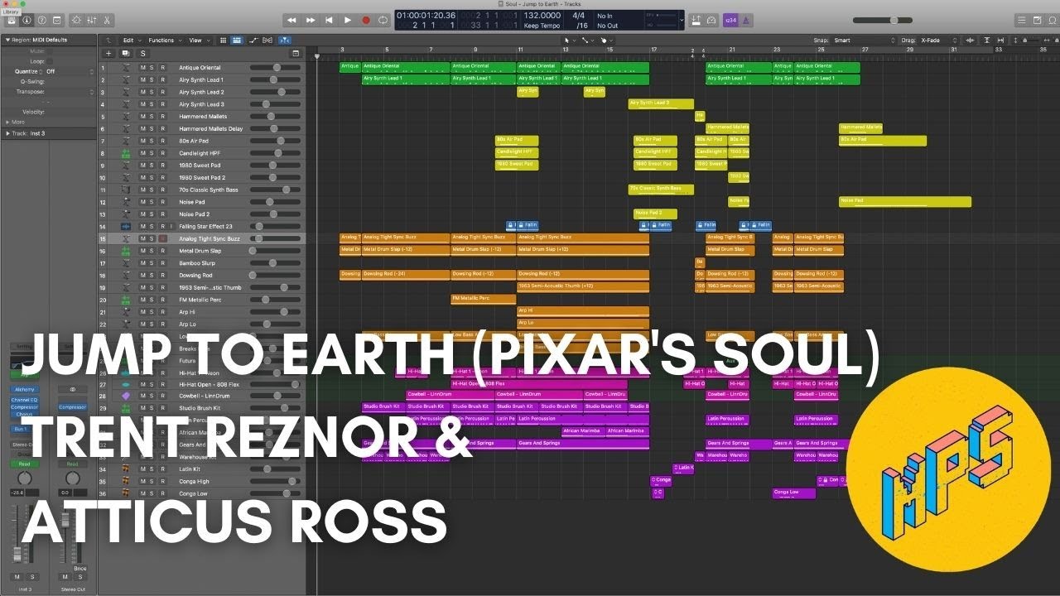Open the Left-click pointer tool menu
The width and height of the screenshot is (1060, 596).
click(568, 40)
